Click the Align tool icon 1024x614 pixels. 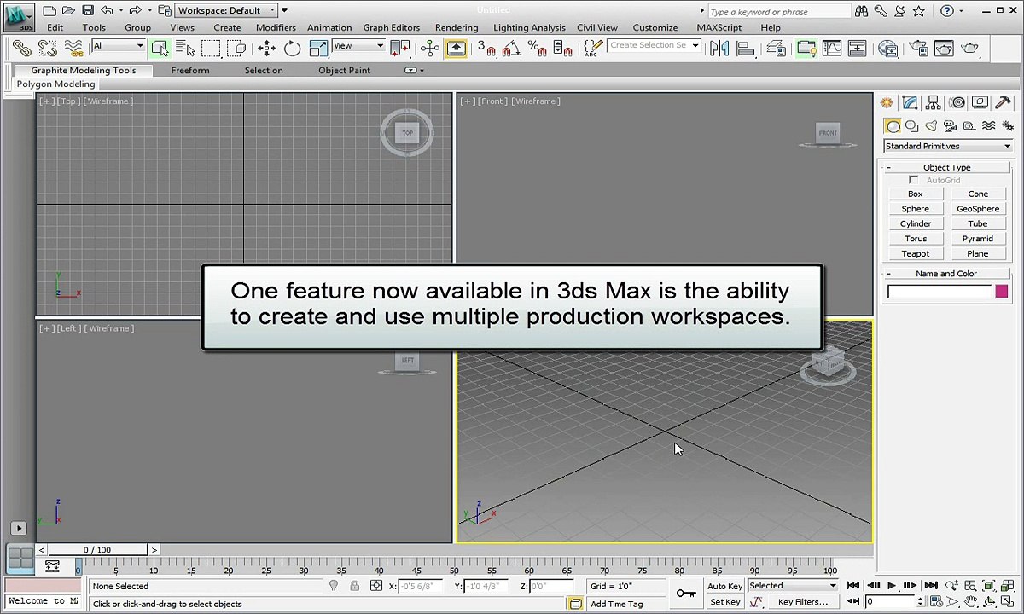point(745,49)
